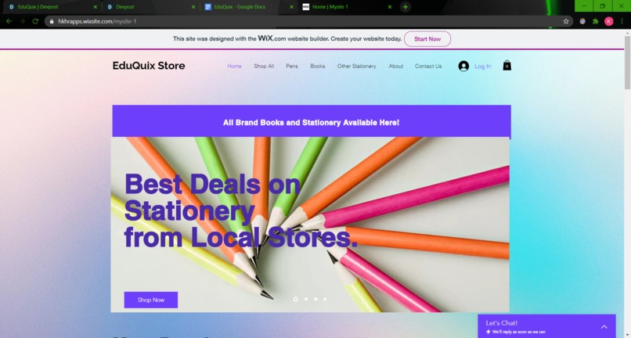Switch to the Devpost tab
This screenshot has width=631, height=338.
(x=150, y=7)
